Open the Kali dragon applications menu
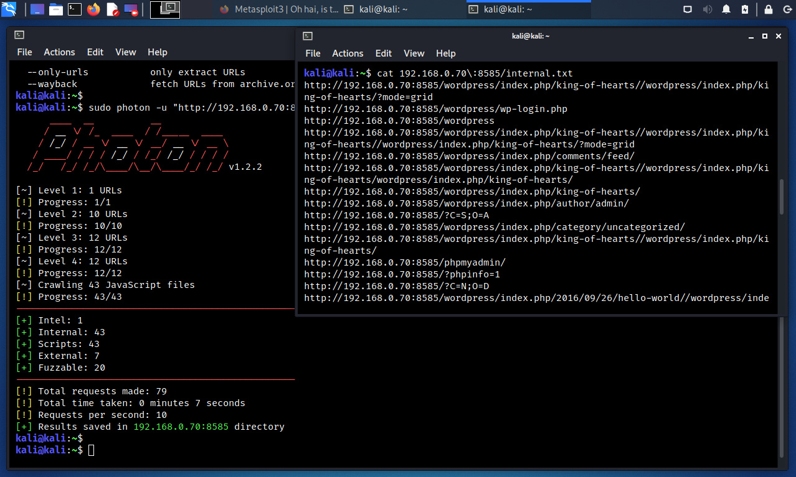This screenshot has width=796, height=477. (9, 9)
